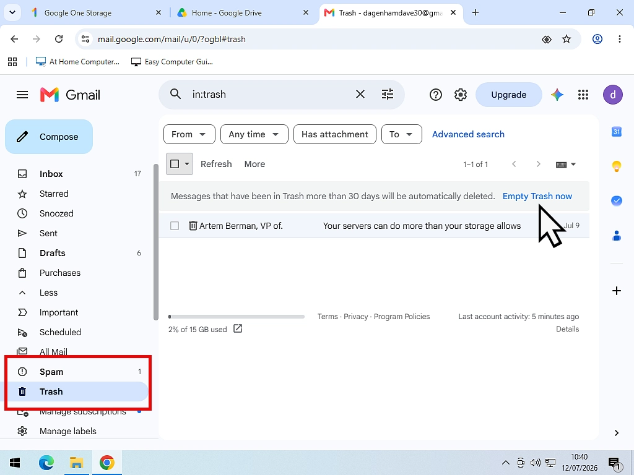Open input tools keyboard dropdown

pos(566,165)
